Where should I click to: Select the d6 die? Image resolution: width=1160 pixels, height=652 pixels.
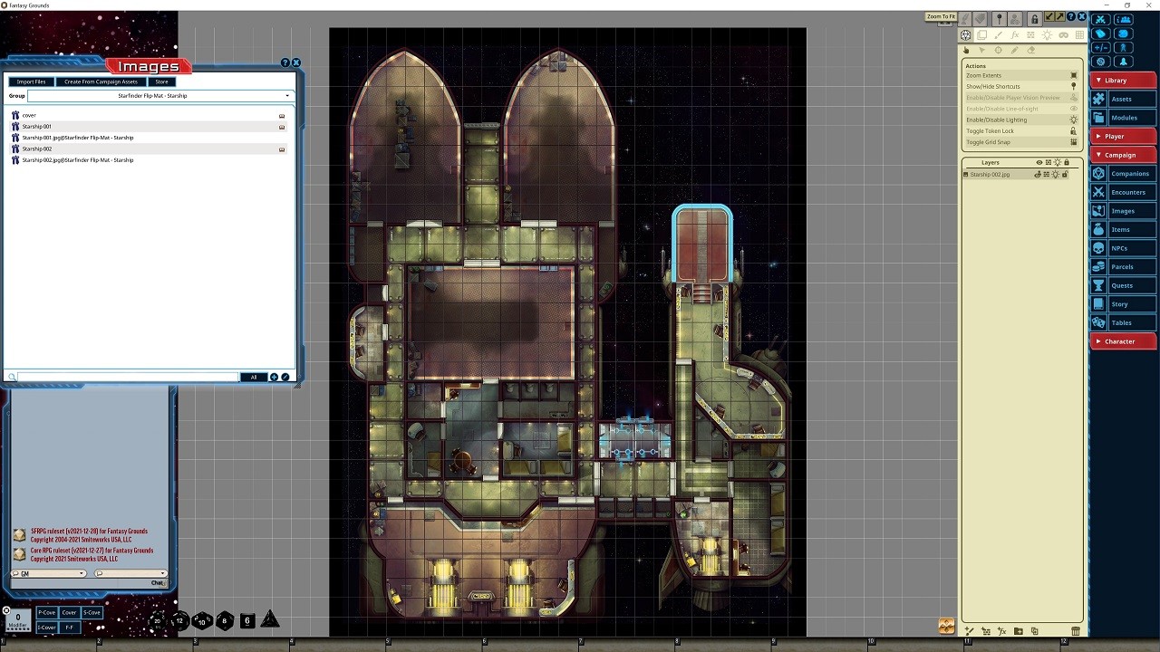coord(247,620)
